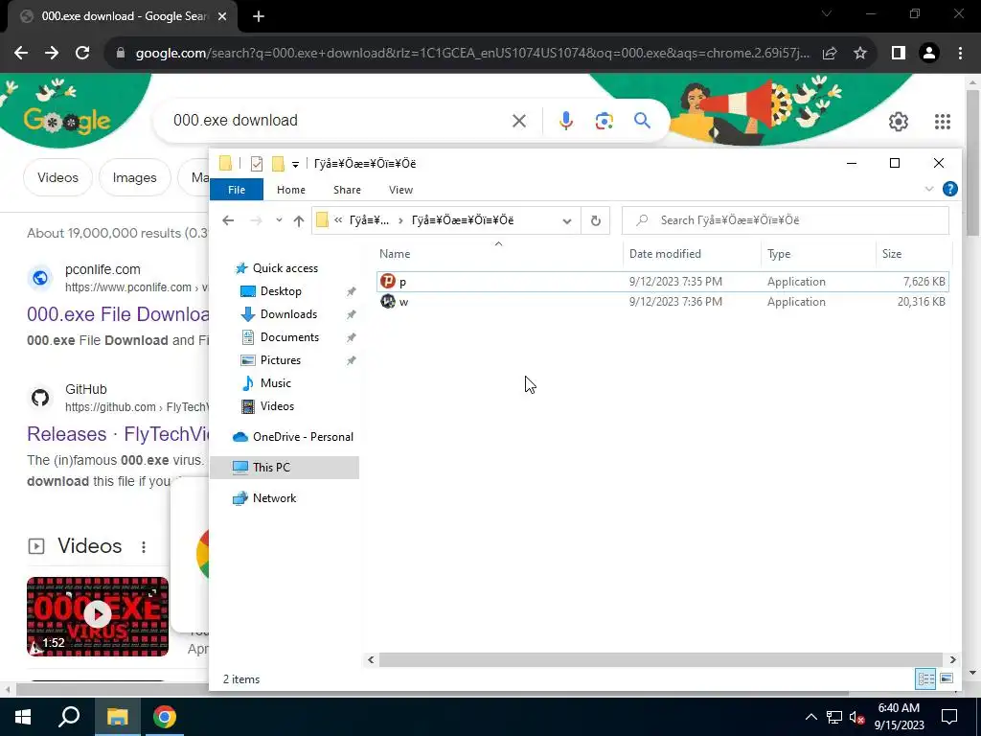Switch Explorer to Details view icon
Viewport: 981px width, 736px height.
(x=926, y=678)
